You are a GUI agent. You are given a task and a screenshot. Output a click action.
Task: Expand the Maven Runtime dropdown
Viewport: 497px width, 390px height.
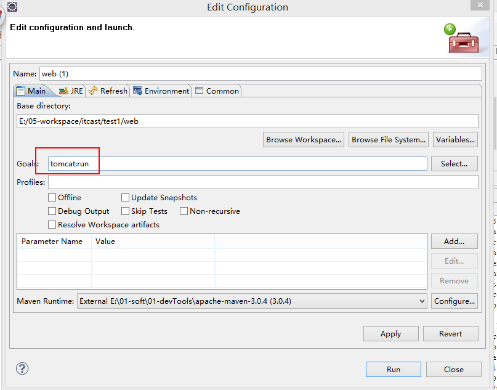tap(422, 301)
